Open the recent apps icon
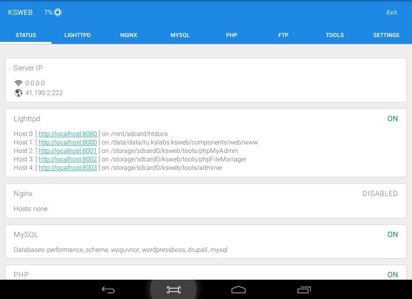 (304, 290)
